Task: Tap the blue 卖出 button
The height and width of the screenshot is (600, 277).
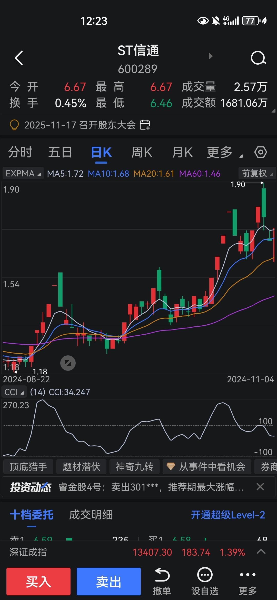Action: tap(109, 581)
